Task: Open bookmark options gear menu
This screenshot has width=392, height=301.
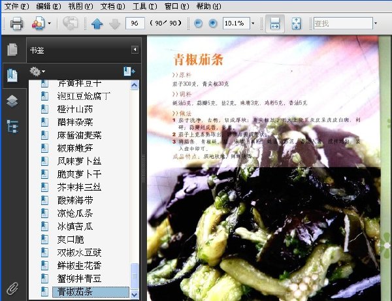Action: (37, 71)
